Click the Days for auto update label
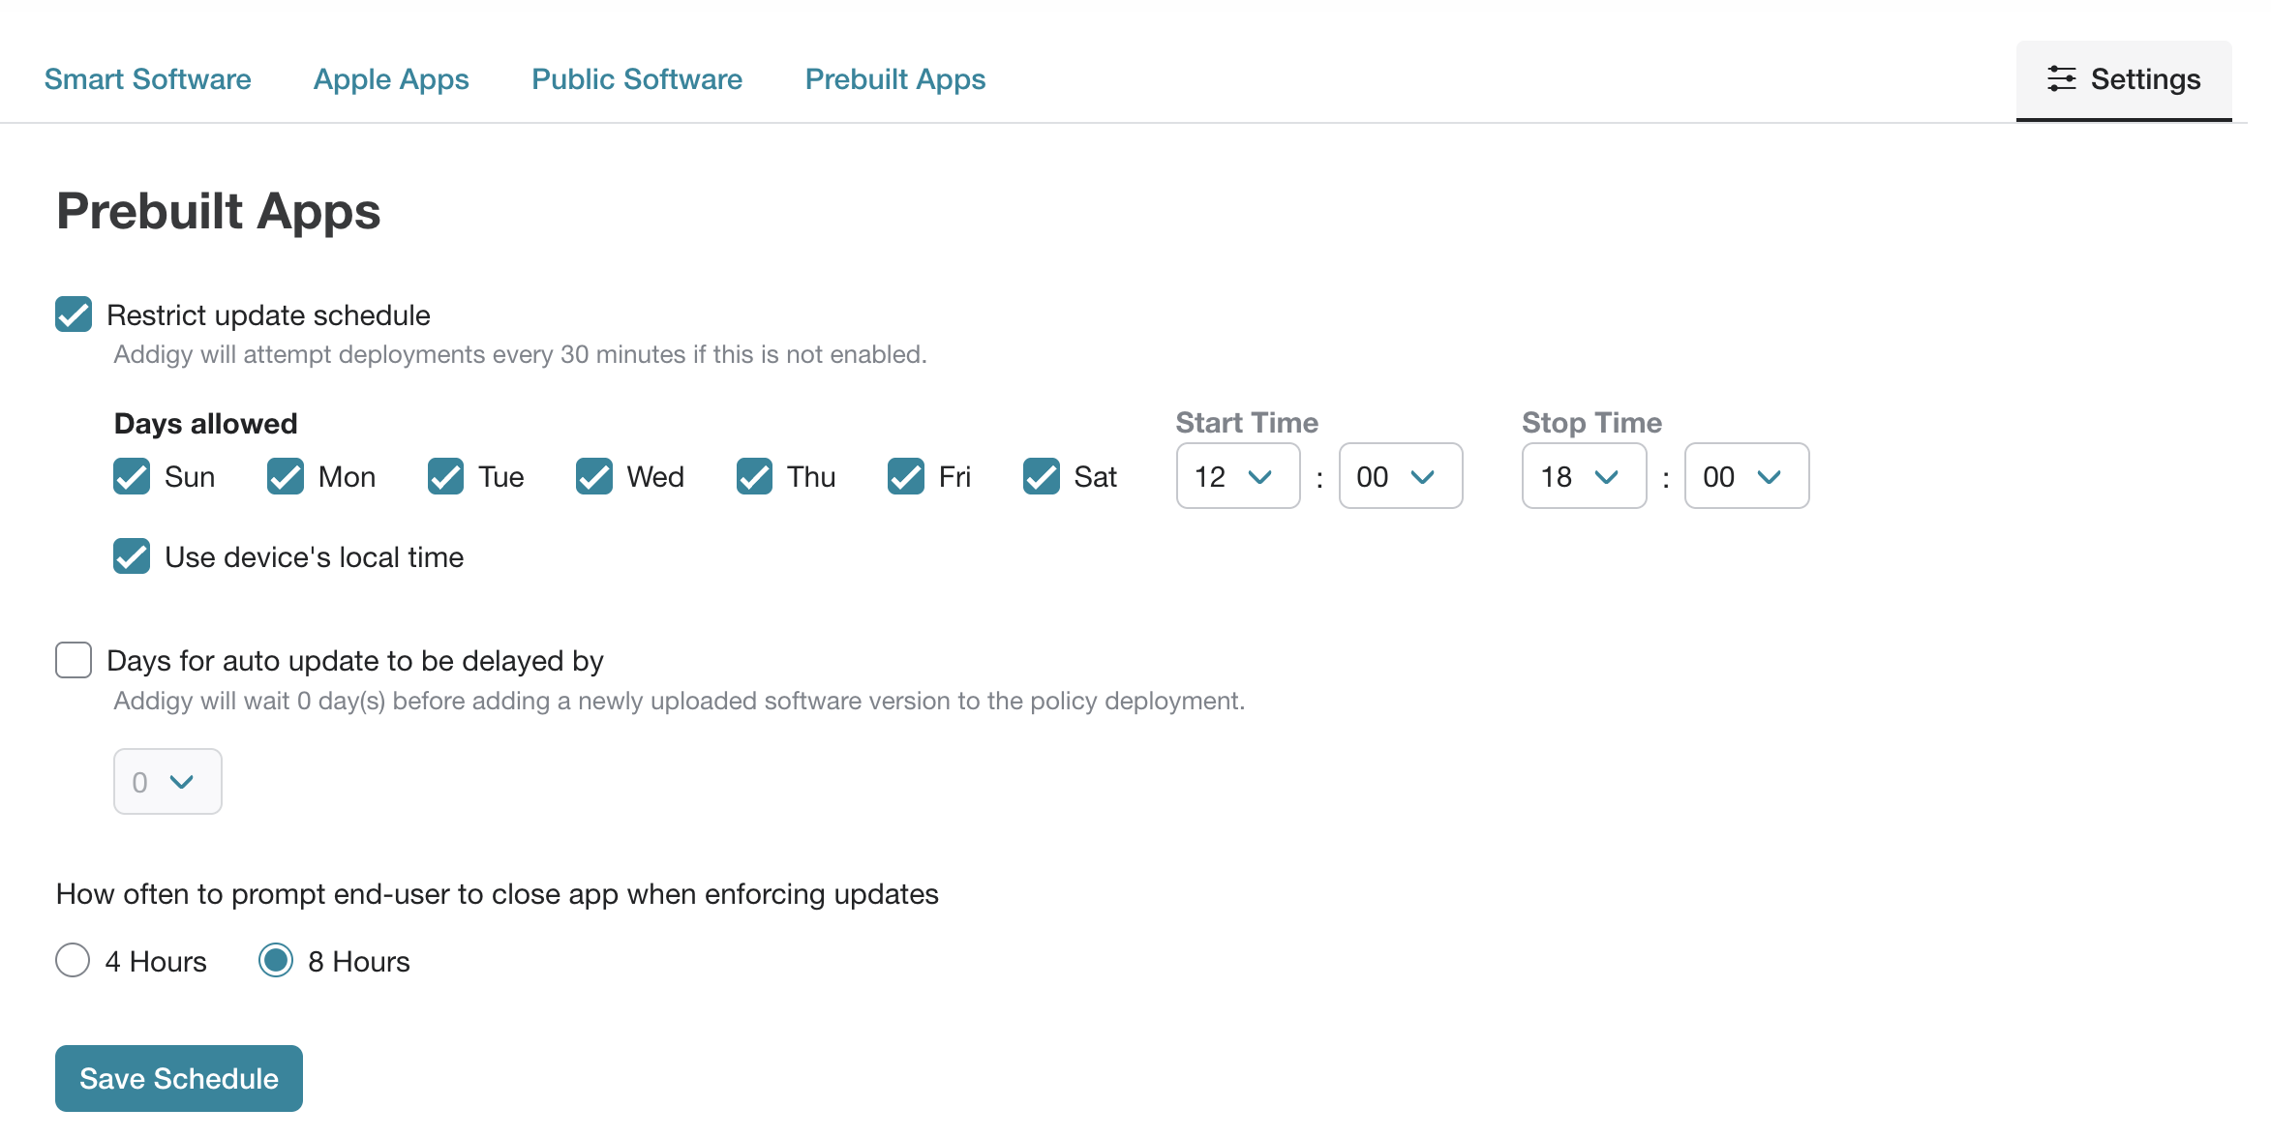This screenshot has height=1138, width=2271. (x=355, y=661)
